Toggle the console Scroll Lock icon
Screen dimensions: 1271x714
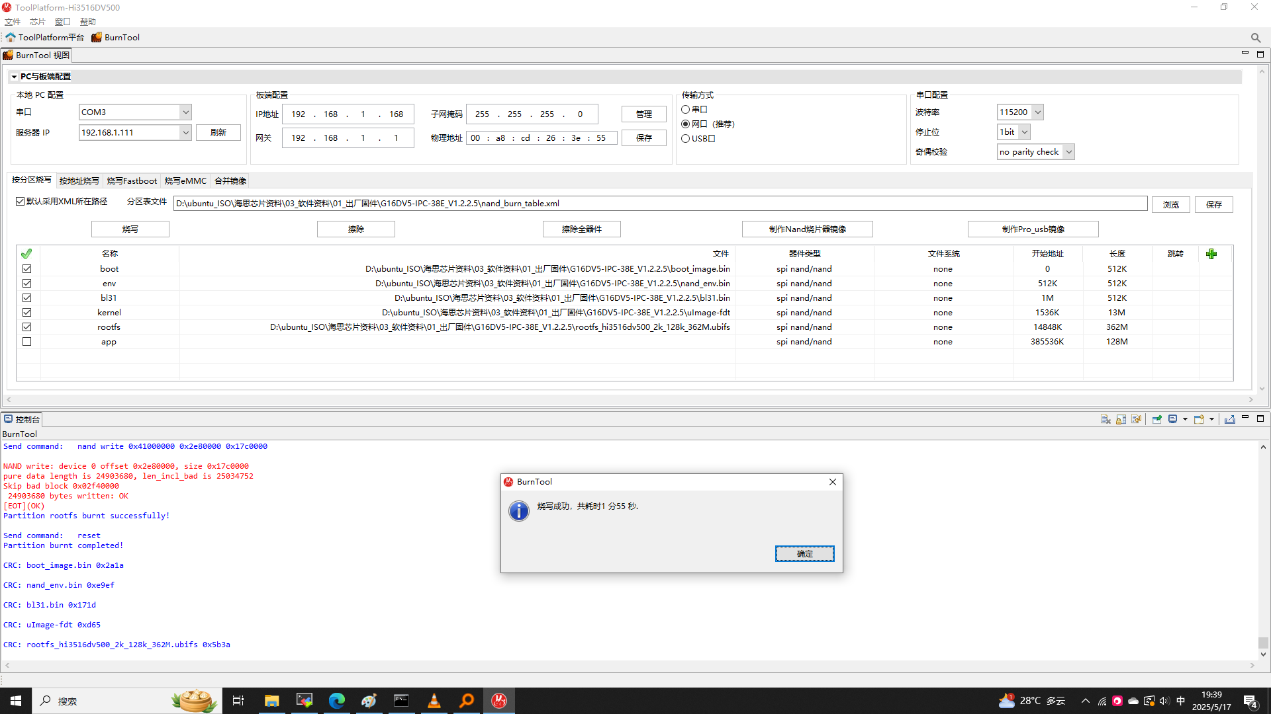tap(1121, 419)
